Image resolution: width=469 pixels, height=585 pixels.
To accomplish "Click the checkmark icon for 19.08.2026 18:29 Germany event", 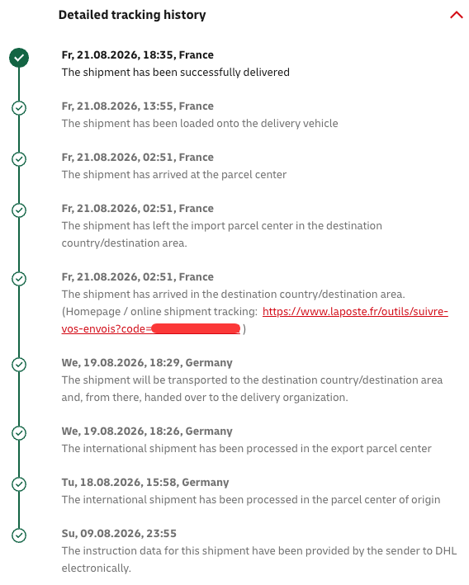I will click(x=19, y=365).
